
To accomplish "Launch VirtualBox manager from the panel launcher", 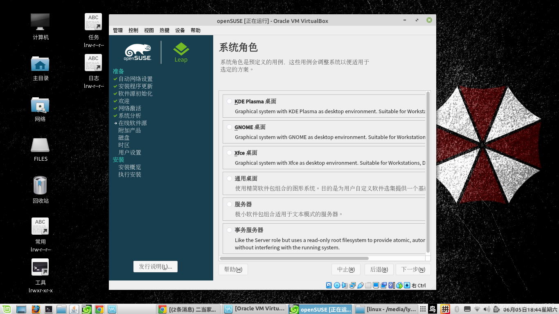I will click(x=112, y=309).
